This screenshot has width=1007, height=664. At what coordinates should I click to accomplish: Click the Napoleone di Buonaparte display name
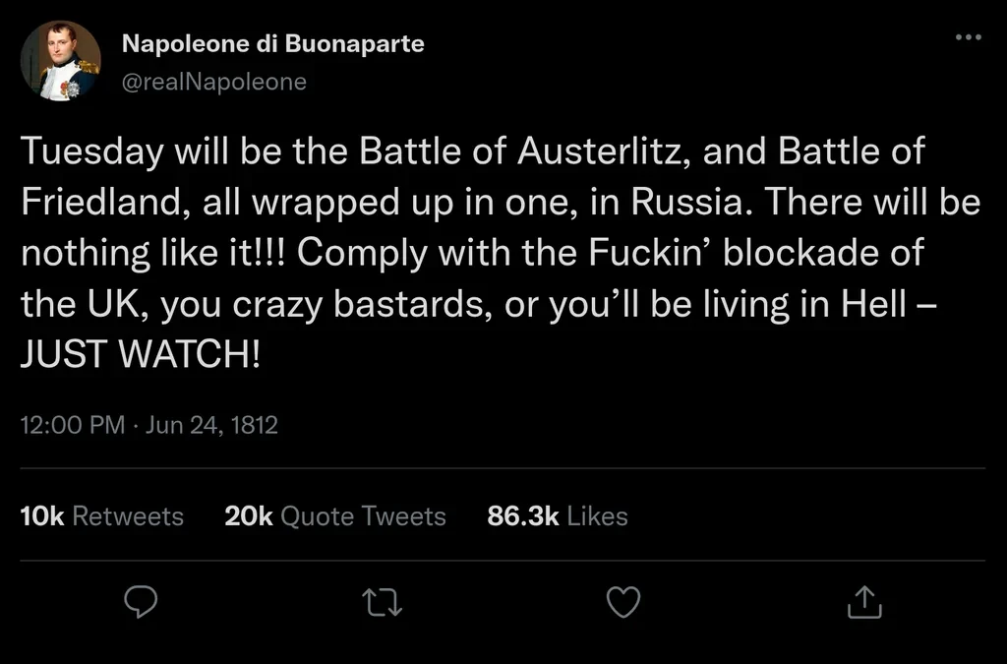pos(272,44)
